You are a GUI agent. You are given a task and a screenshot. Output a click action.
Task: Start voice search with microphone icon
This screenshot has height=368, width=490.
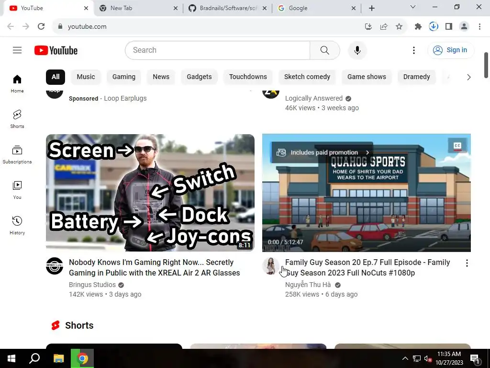coord(357,50)
